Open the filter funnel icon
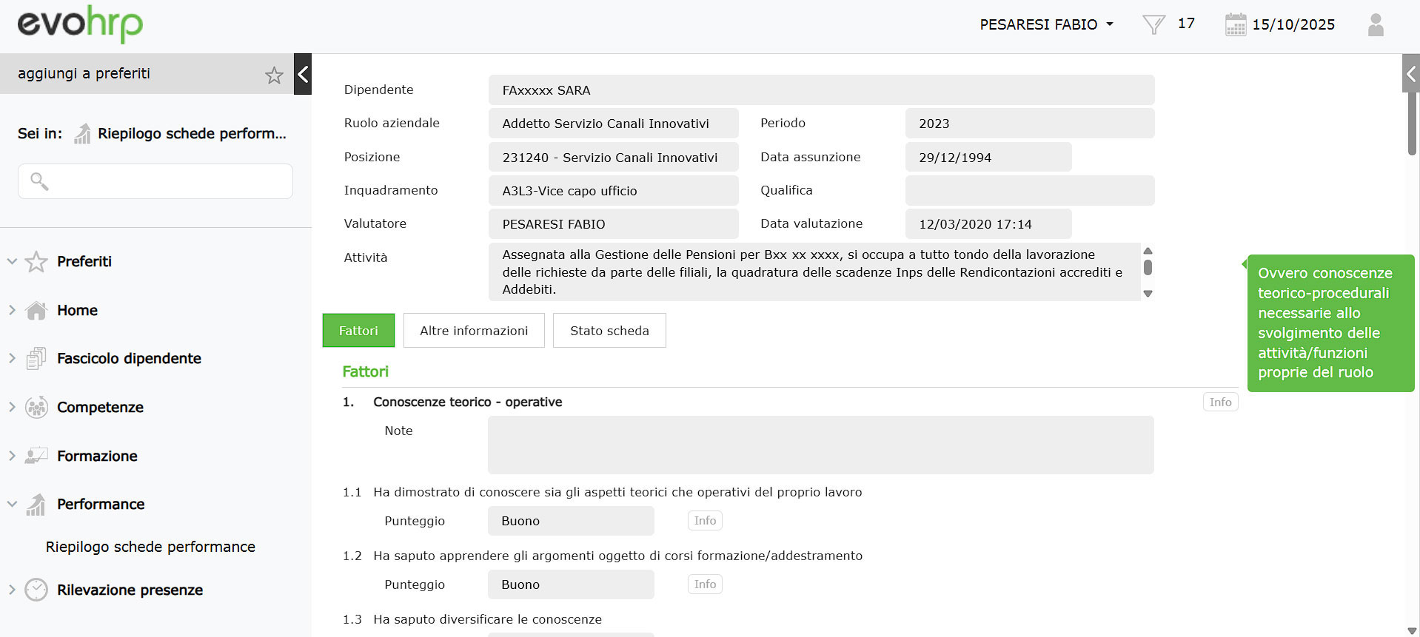The height and width of the screenshot is (637, 1420). tap(1153, 24)
